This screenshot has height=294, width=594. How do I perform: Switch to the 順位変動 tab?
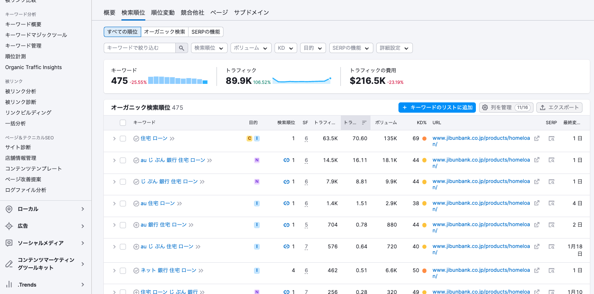[x=163, y=12]
